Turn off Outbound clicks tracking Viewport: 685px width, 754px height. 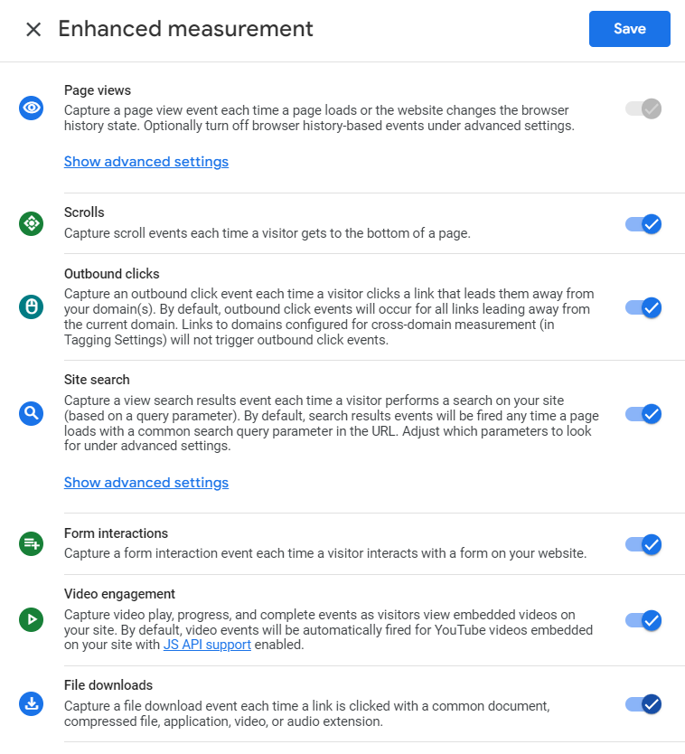643,307
